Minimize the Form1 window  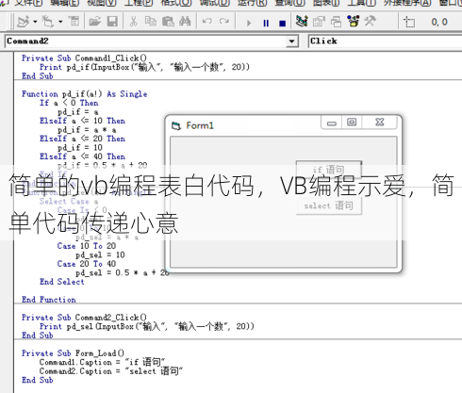point(332,123)
